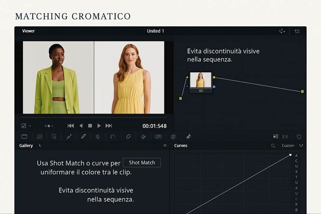Open the gallery stills toolbar icon
321x214 pixels.
[24, 137]
